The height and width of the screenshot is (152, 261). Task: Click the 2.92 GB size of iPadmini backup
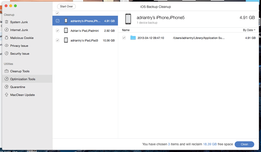click(x=109, y=31)
